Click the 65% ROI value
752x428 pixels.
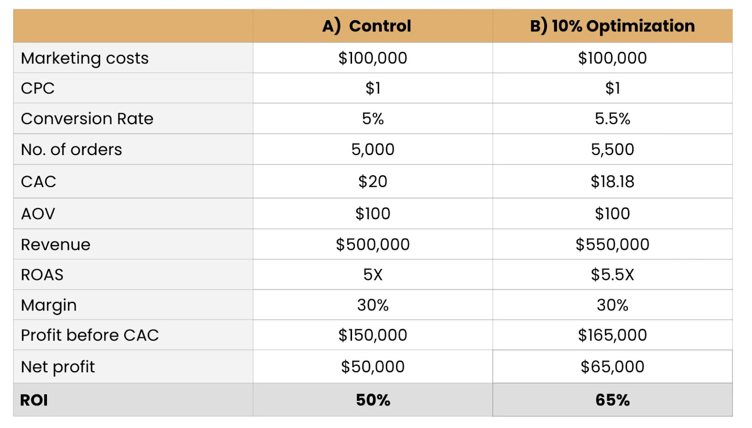612,400
